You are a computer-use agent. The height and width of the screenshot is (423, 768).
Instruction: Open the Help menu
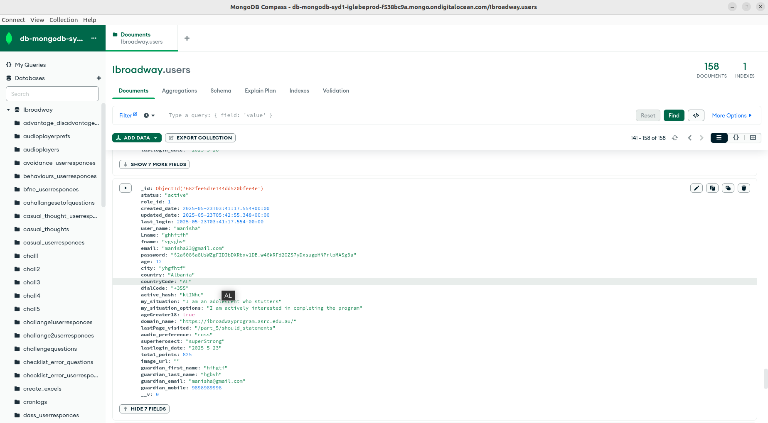point(89,20)
